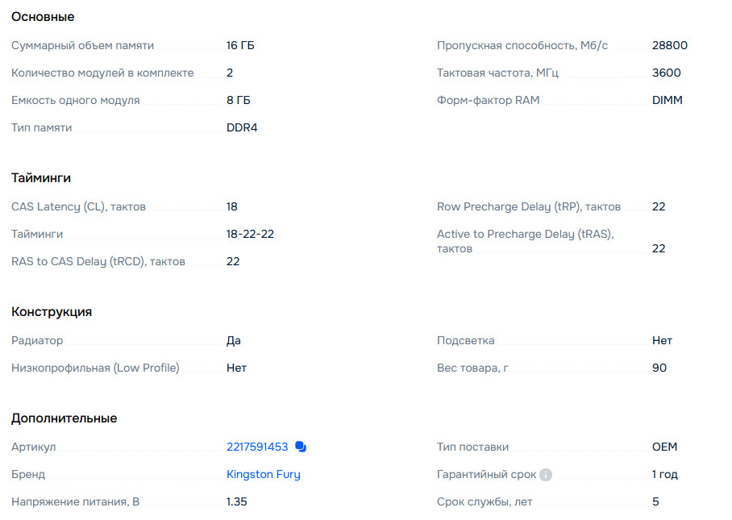
Task: Open the Kingston Fury brand link
Action: tap(264, 474)
